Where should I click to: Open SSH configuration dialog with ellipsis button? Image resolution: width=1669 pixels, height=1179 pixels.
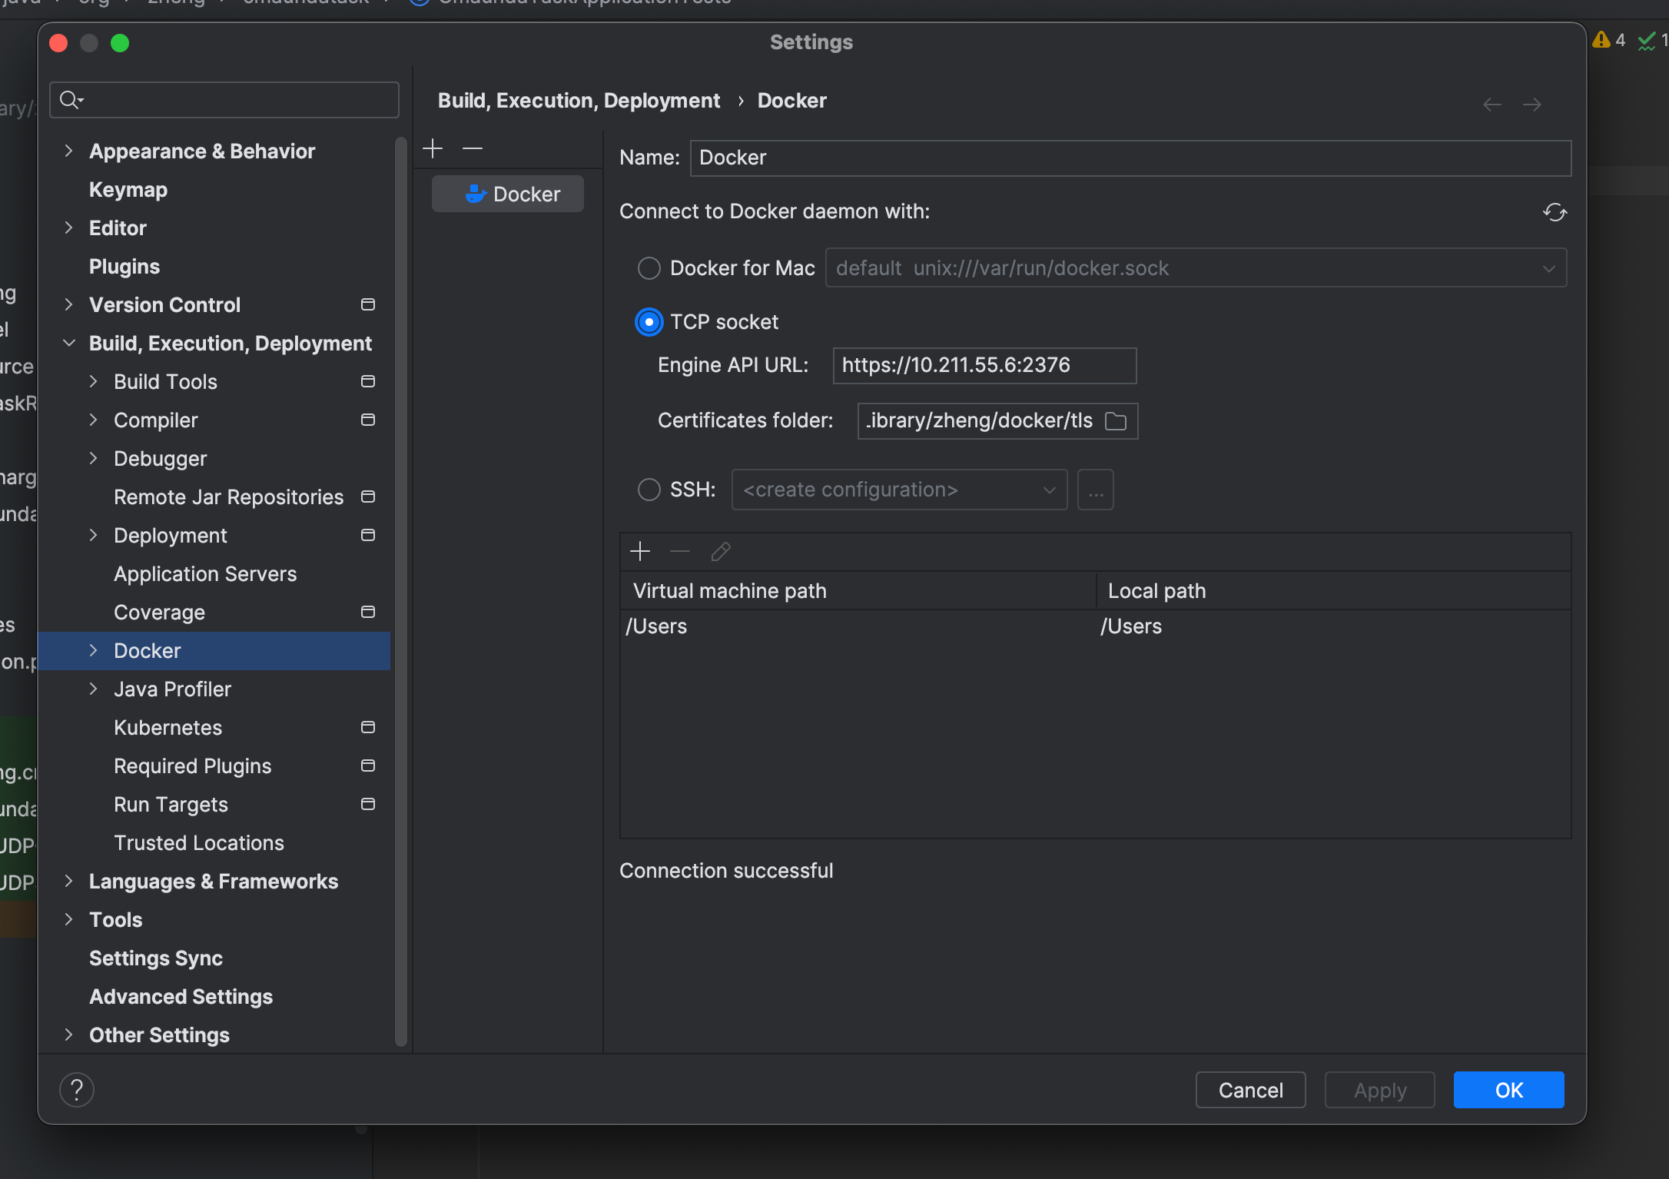[x=1096, y=490]
